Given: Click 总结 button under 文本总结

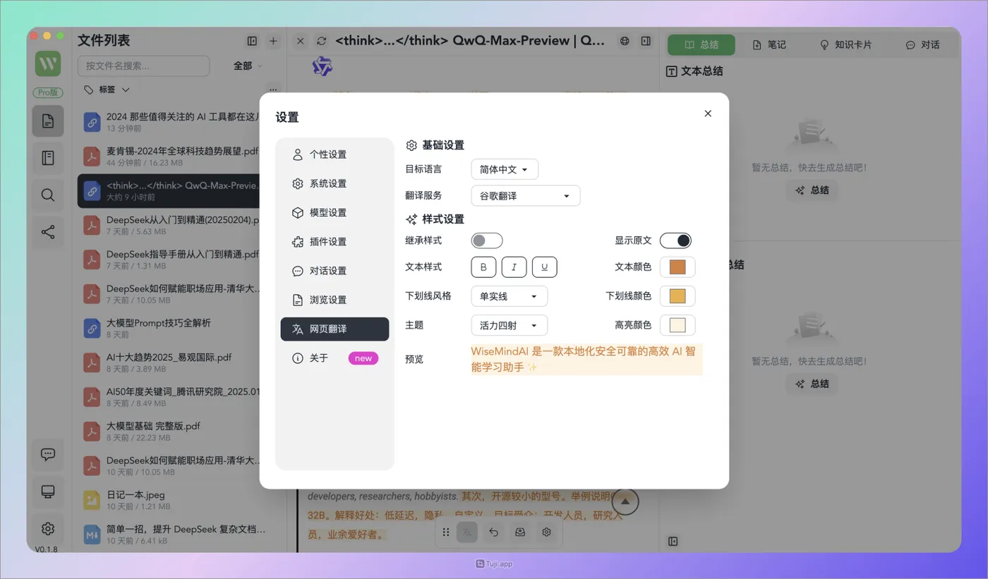Looking at the screenshot, I should point(812,190).
